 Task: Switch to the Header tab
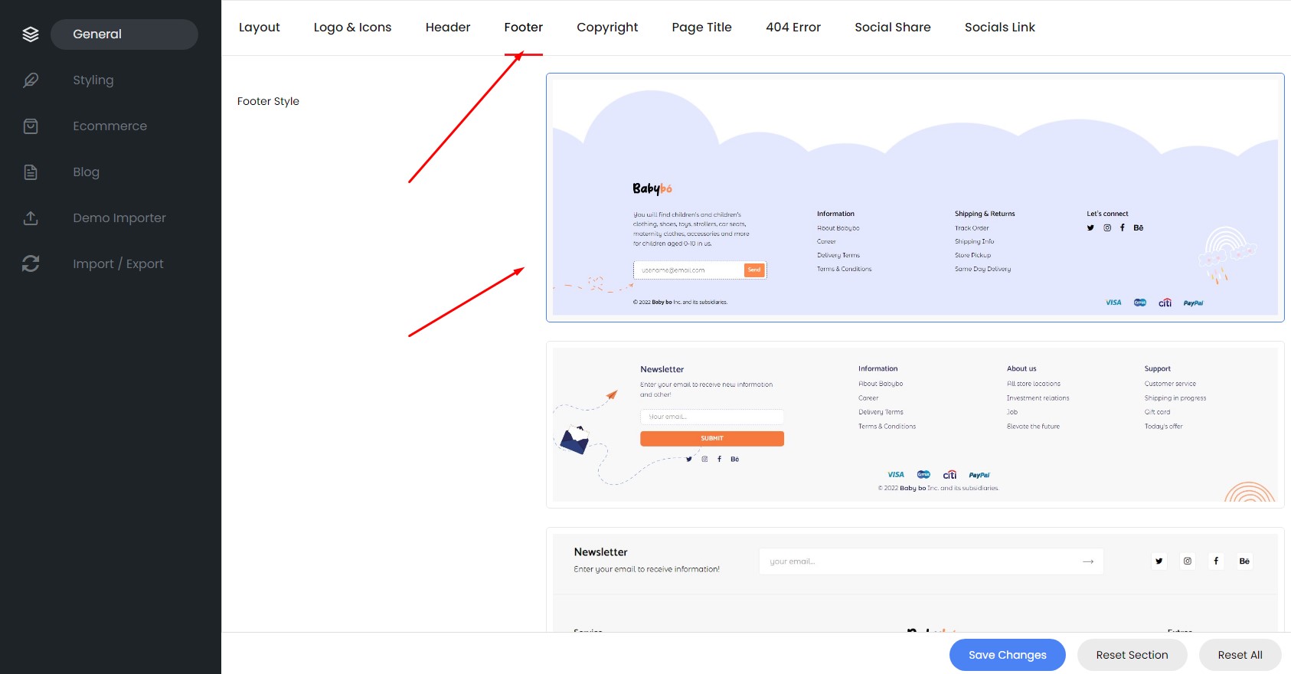pyautogui.click(x=448, y=28)
